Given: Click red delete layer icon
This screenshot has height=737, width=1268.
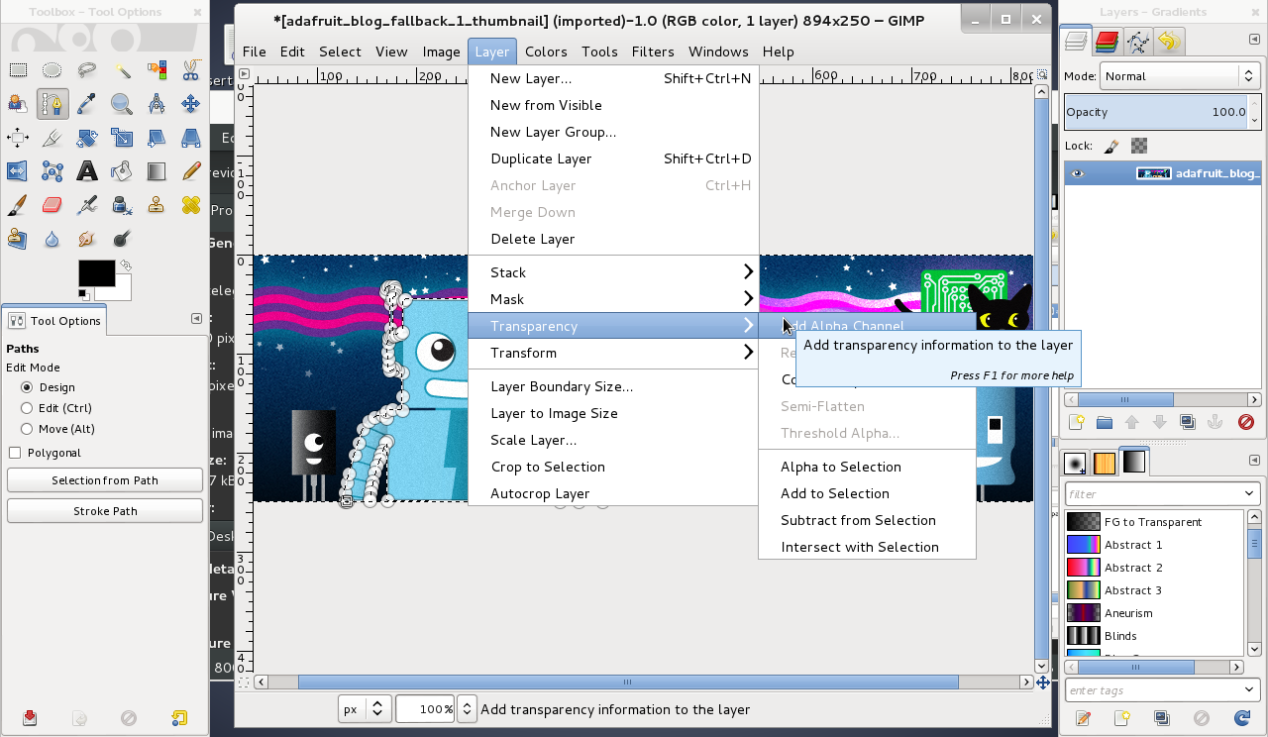Looking at the screenshot, I should click(x=1246, y=422).
